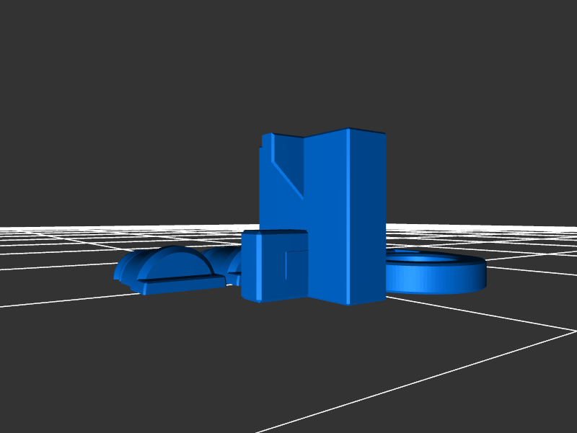The image size is (577, 433).
Task: Click the empty floor area at lower left
Action: (x=108, y=360)
